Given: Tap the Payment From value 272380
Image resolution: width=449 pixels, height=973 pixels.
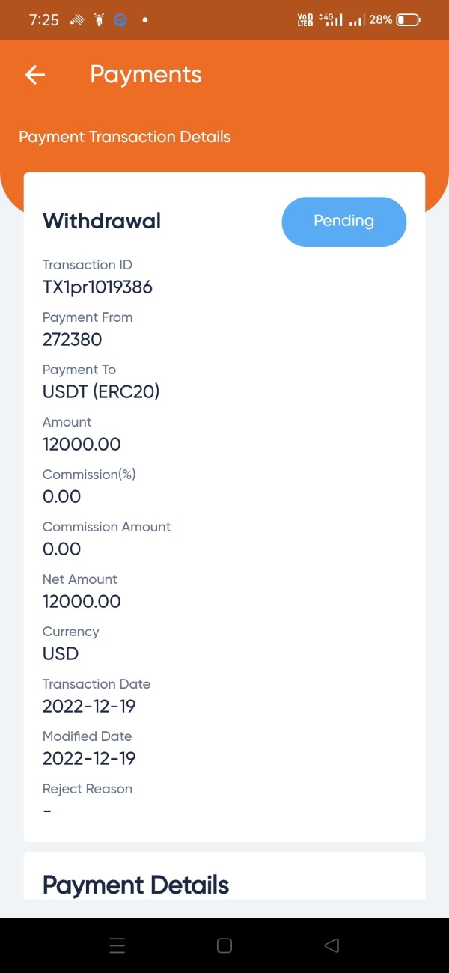Looking at the screenshot, I should tap(72, 339).
